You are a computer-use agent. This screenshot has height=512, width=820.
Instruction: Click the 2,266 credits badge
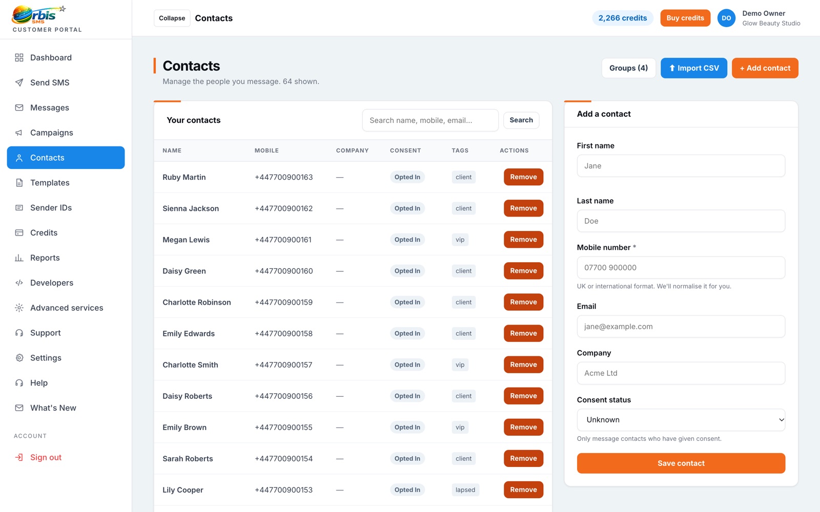pos(623,18)
